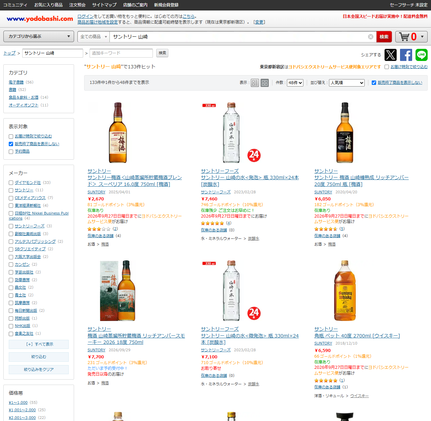
Task: Open カテゴリから選ぶ dropdown
Action: 39,36
